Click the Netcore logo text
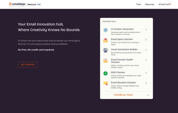The image size is (178, 113). [32, 4]
